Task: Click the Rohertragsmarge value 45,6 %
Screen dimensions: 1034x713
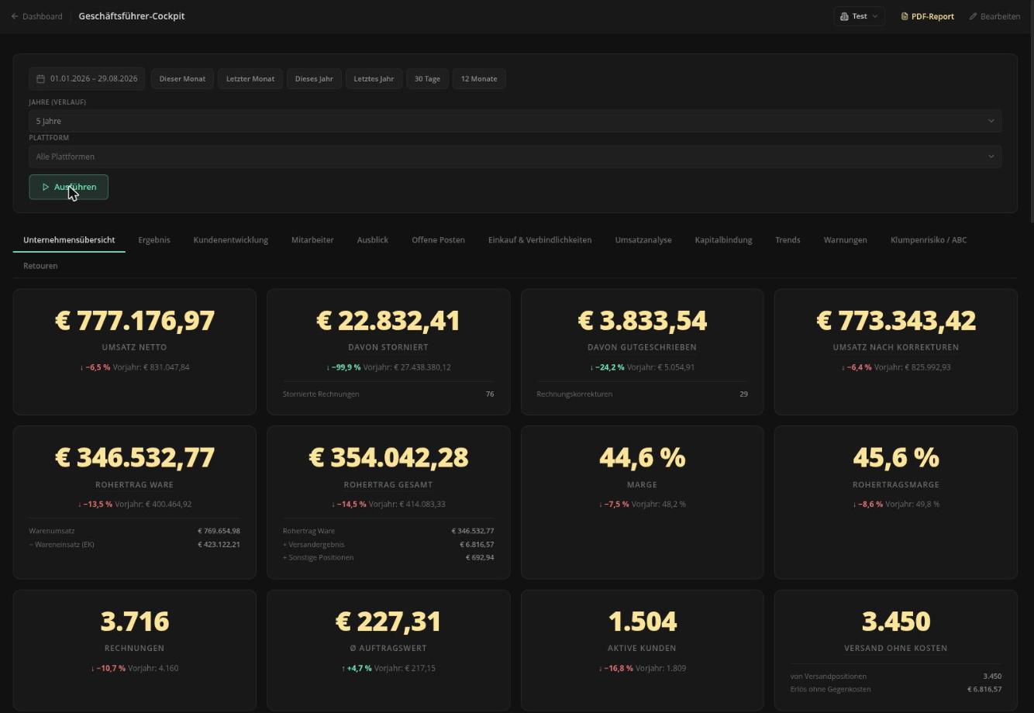Action: 896,458
